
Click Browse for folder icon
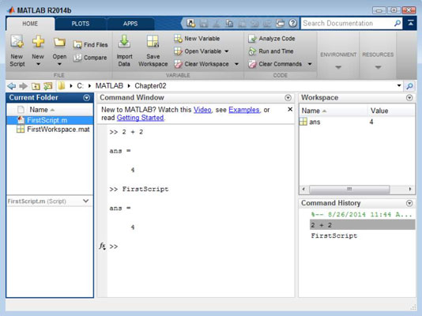(48, 86)
